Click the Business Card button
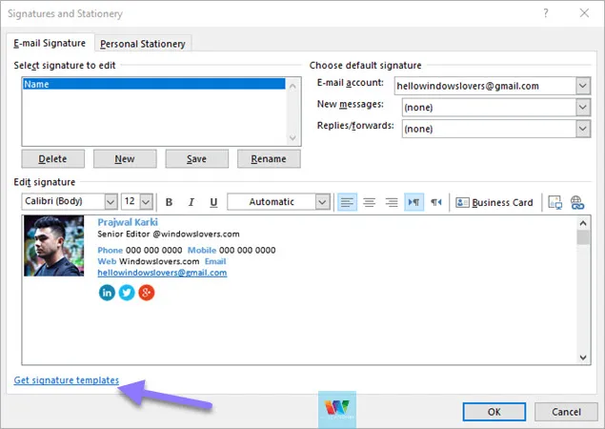 [494, 202]
